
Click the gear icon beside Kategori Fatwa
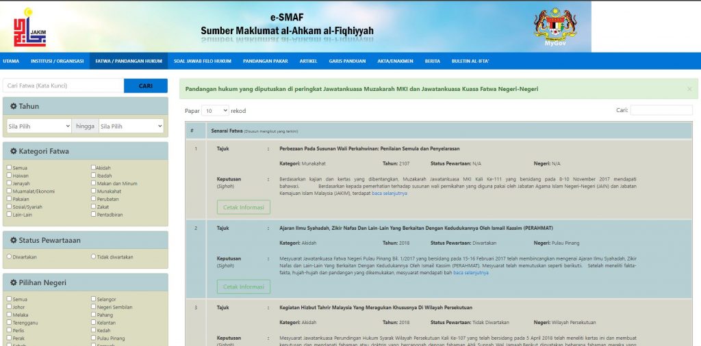pyautogui.click(x=14, y=151)
